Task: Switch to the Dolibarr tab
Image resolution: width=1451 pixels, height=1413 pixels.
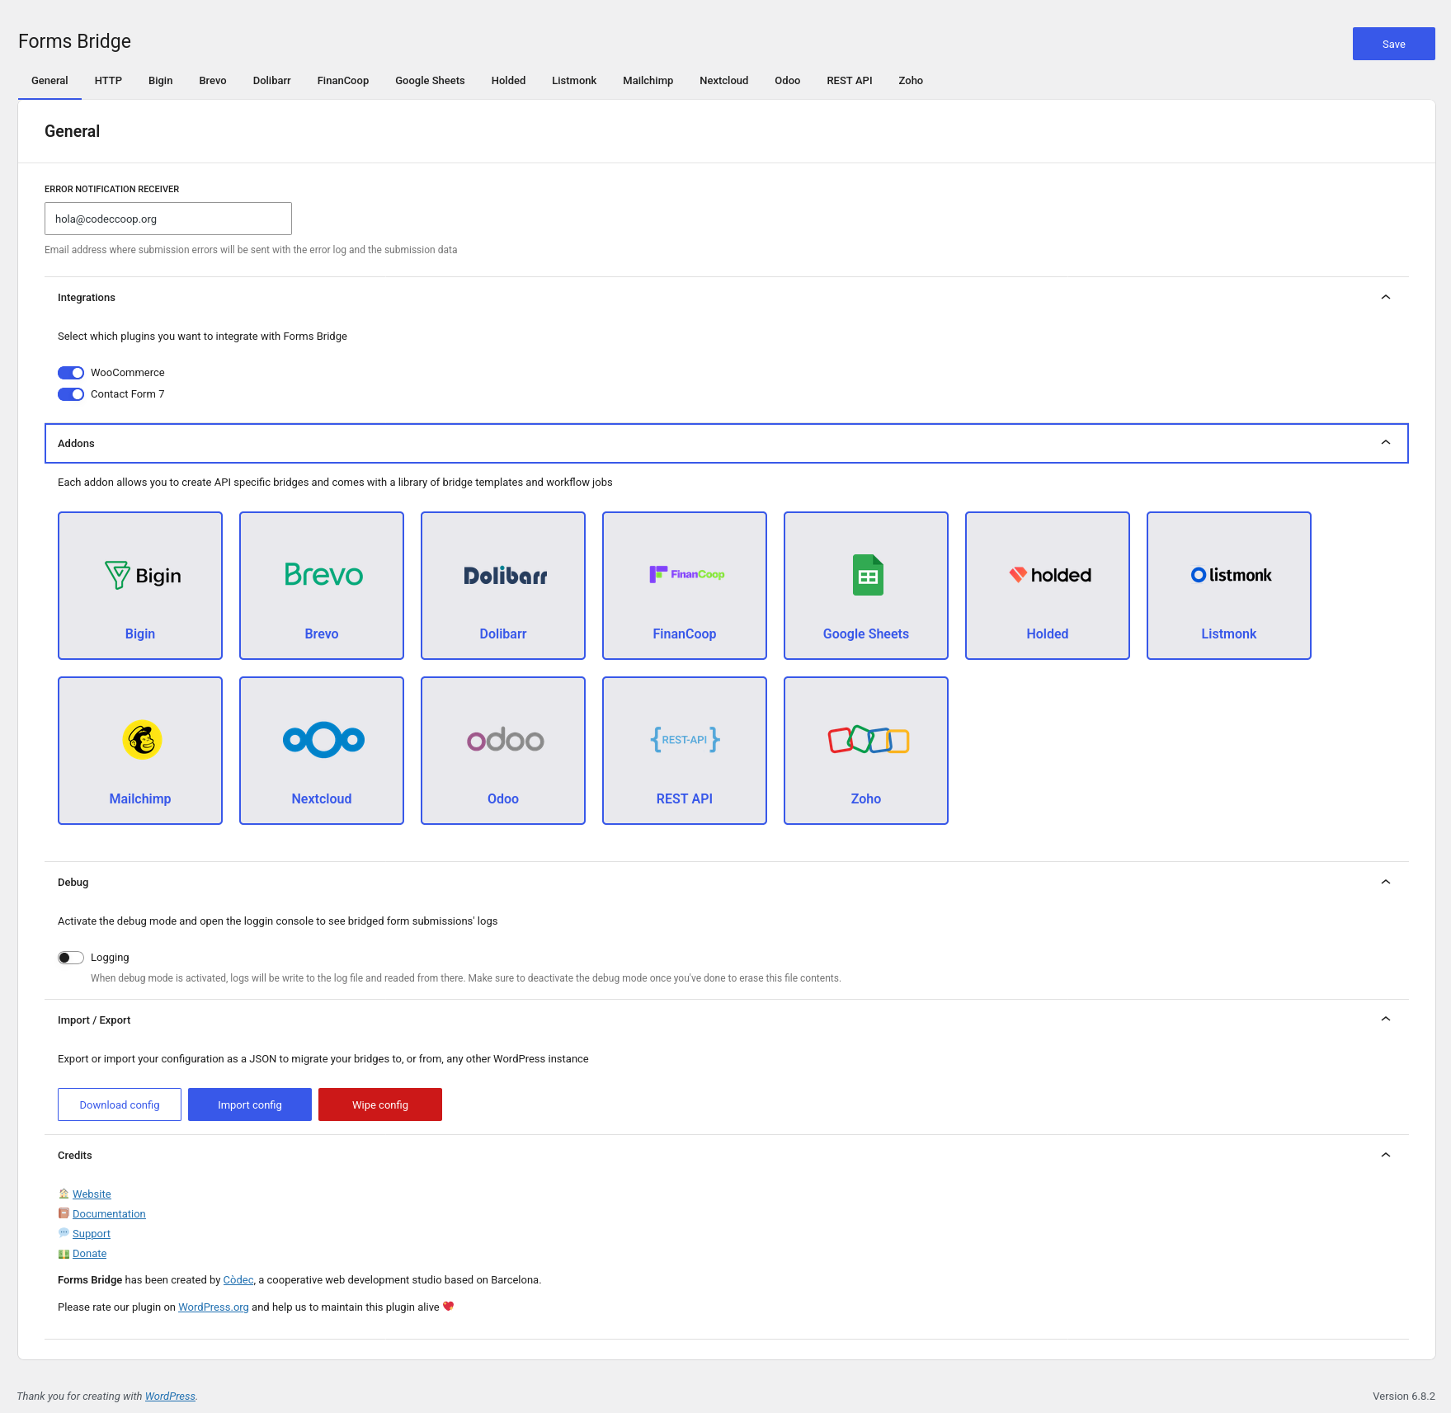Action: [x=272, y=81]
